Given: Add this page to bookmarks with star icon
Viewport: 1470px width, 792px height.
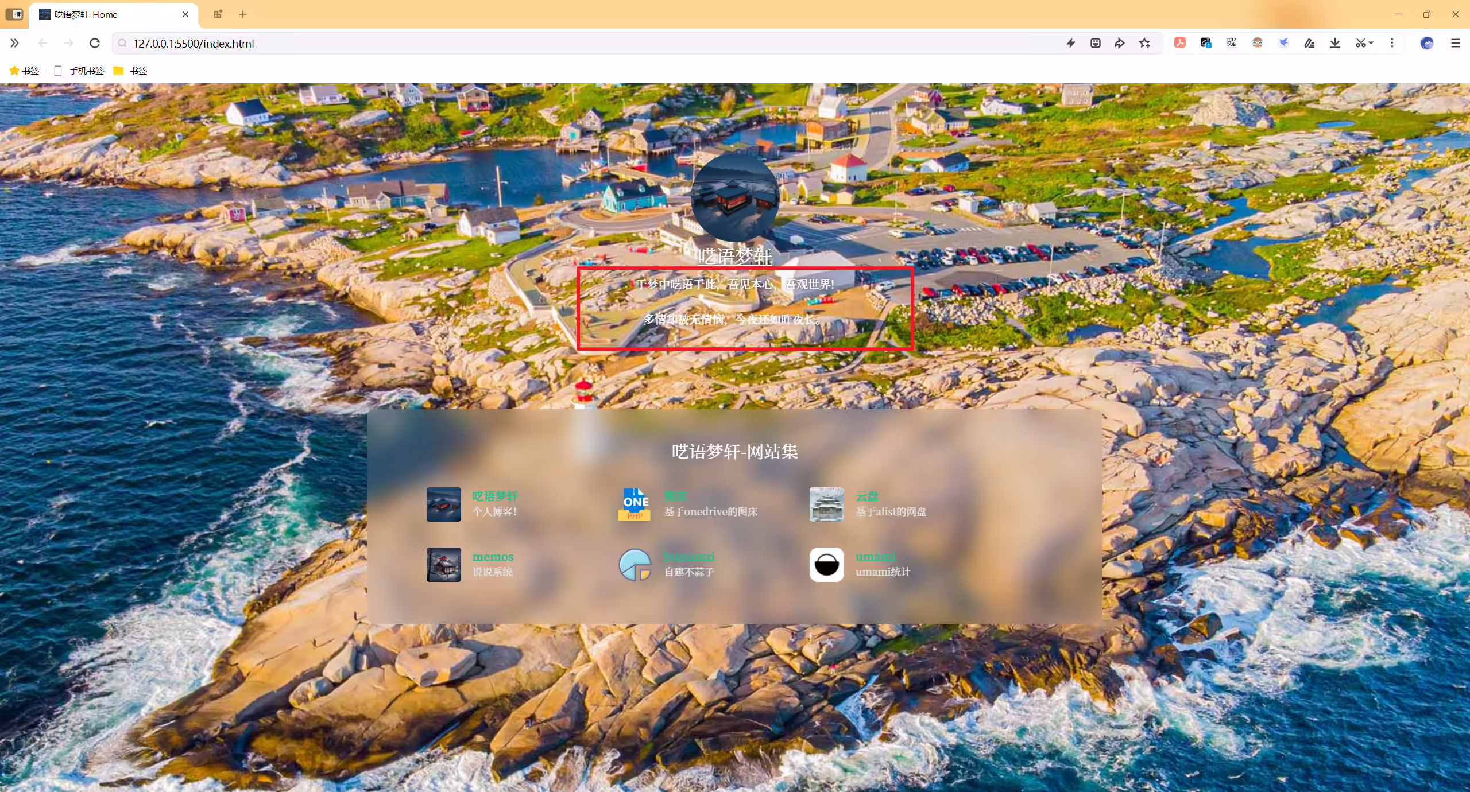Looking at the screenshot, I should point(1145,43).
